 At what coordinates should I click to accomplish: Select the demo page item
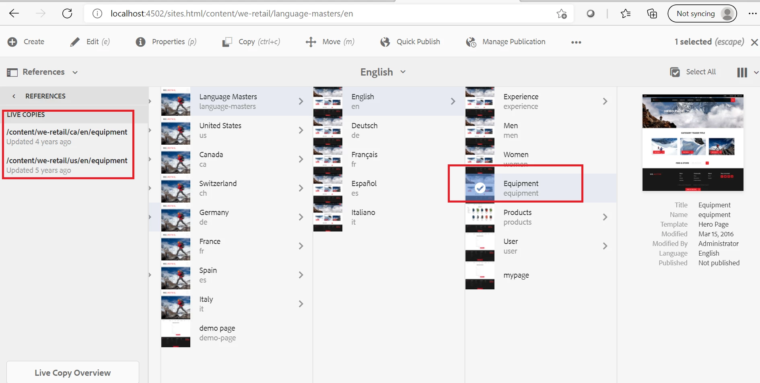tap(237, 333)
